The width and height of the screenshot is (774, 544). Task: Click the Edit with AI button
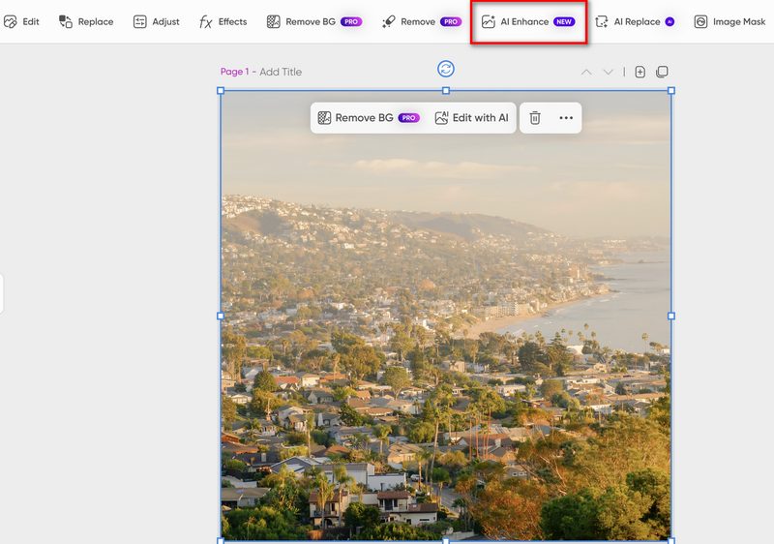pos(471,118)
